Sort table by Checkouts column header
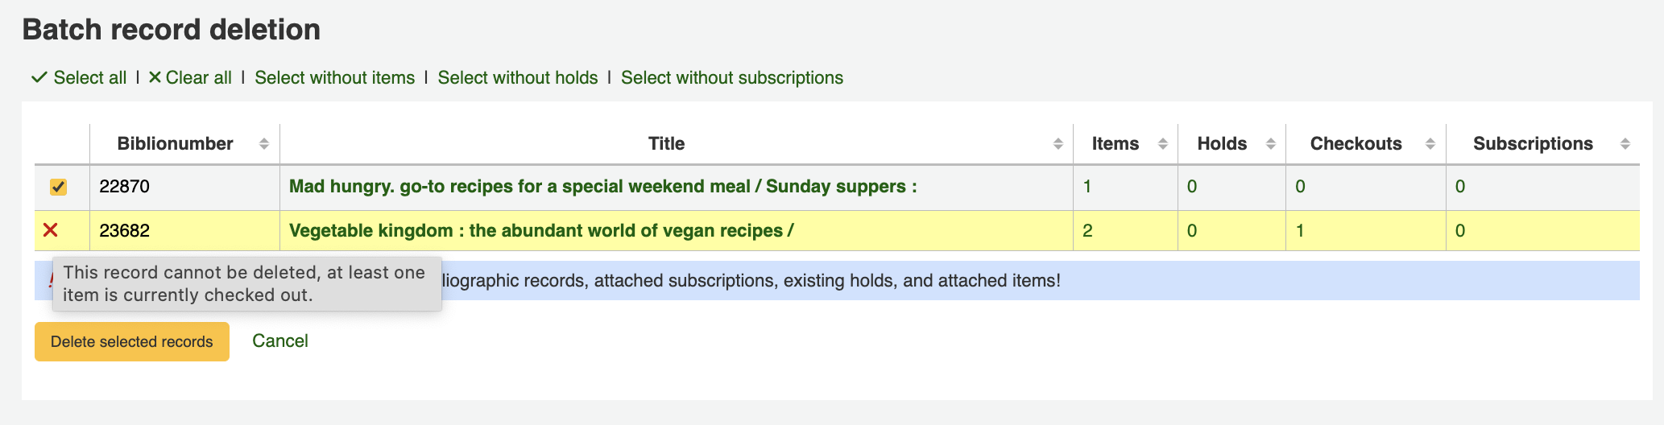 1356,144
